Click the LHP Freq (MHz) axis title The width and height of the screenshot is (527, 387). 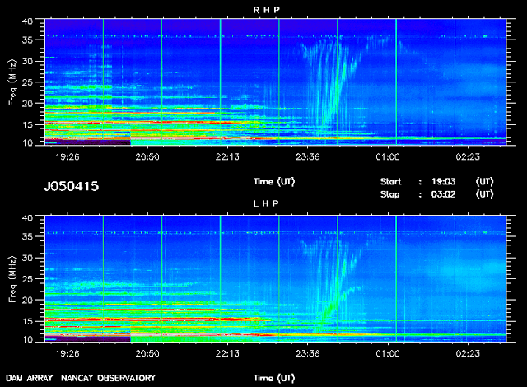click(x=12, y=279)
